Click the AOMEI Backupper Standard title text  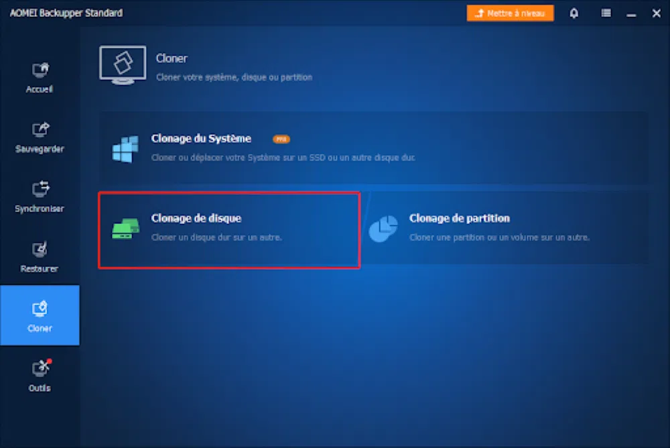pos(66,13)
